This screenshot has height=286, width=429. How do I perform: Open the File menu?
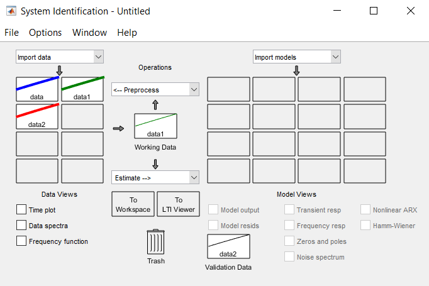[11, 33]
